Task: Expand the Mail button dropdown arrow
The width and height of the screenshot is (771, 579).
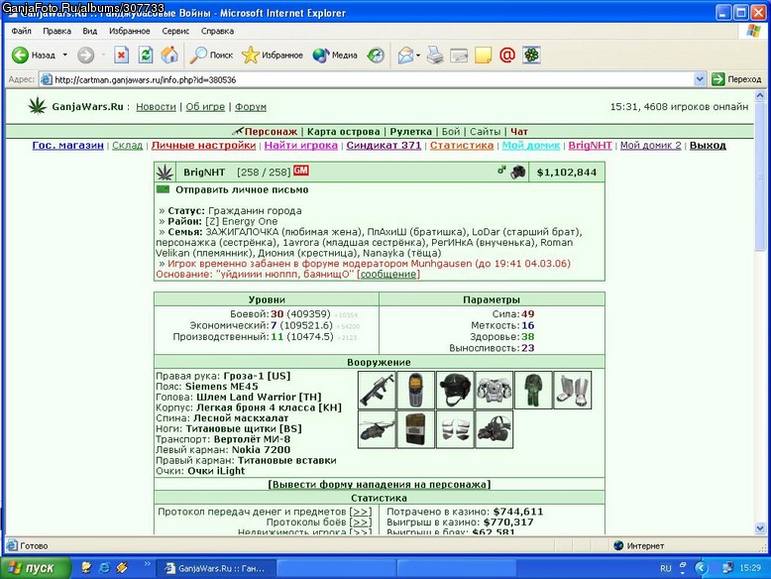Action: point(418,56)
